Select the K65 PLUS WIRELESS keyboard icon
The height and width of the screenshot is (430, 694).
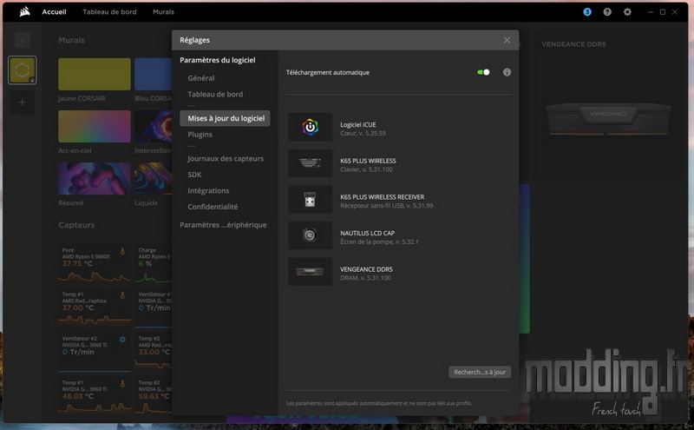(x=310, y=163)
